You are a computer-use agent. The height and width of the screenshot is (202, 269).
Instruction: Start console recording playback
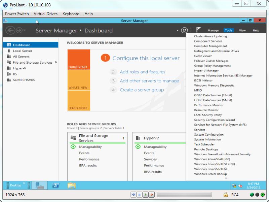(x=145, y=195)
